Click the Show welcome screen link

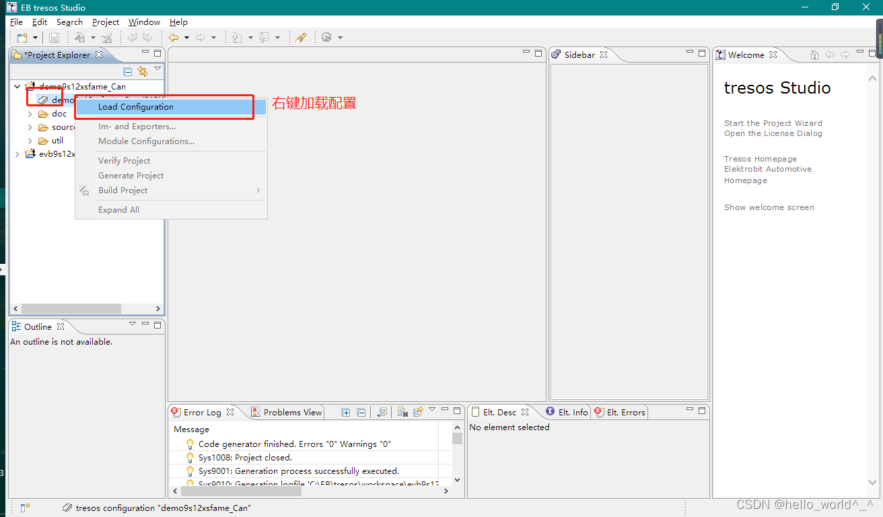(769, 207)
